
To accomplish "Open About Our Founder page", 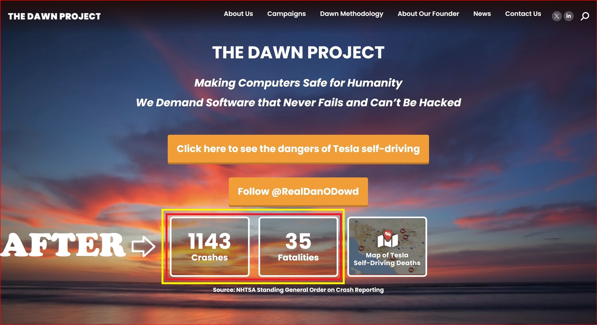I will click(428, 14).
